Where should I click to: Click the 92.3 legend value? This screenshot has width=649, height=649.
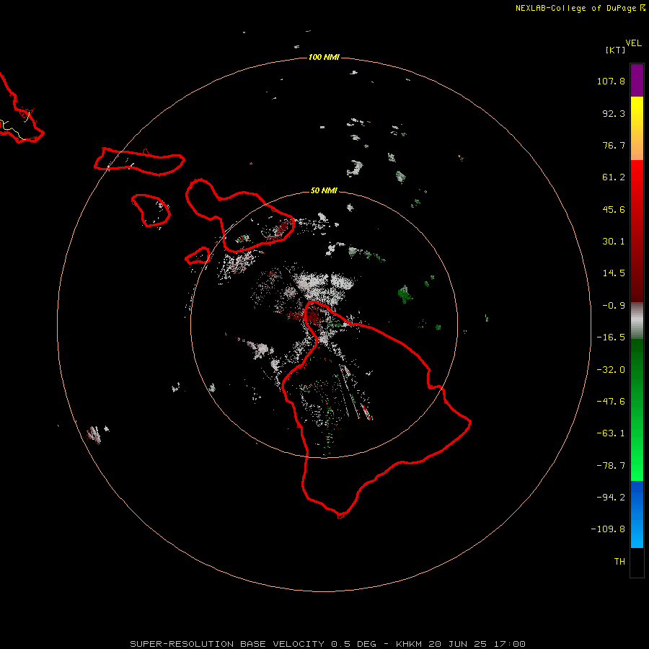[x=614, y=113]
